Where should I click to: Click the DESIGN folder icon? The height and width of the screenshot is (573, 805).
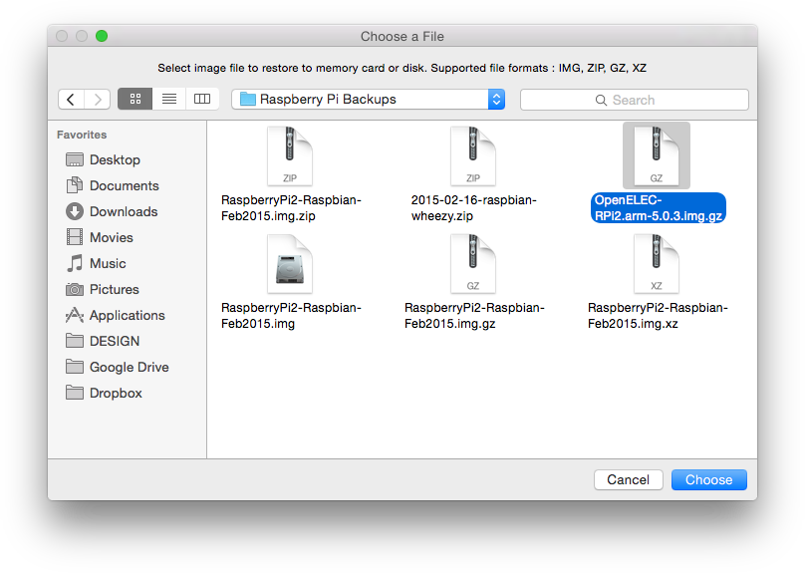75,341
